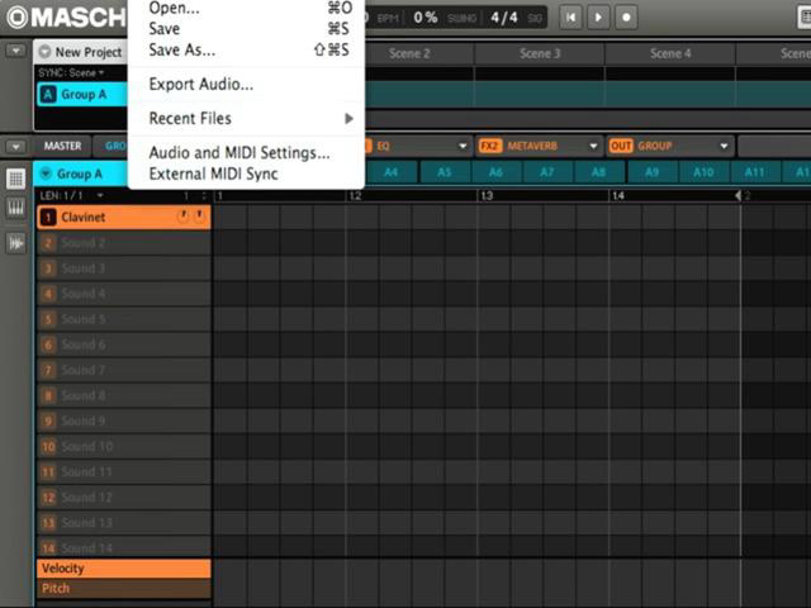The width and height of the screenshot is (811, 608).
Task: Click timeline position 1.3 in the ruler
Action: 487,196
